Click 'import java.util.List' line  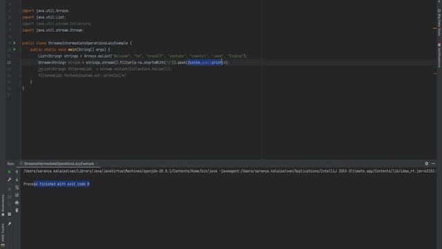click(44, 17)
